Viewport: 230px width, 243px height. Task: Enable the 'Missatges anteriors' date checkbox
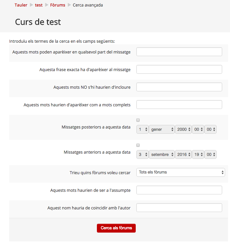[x=138, y=145]
